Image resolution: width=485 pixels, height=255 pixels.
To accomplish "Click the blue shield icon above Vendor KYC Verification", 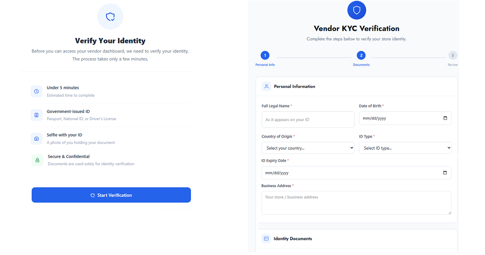I will tap(357, 10).
